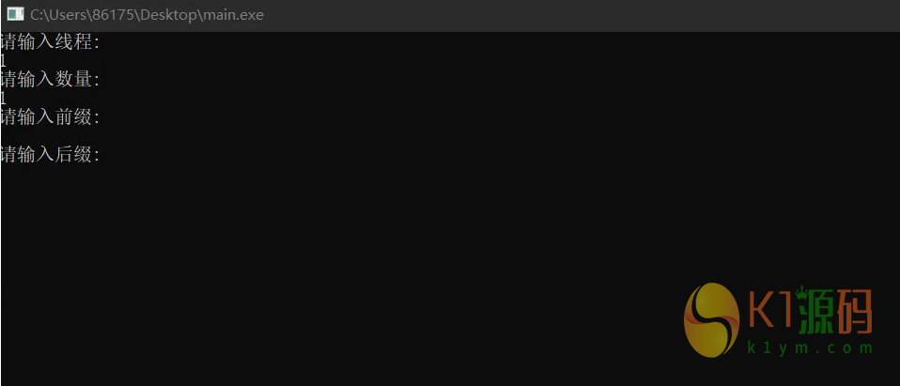
Task: Click the empty input line below 请输入前缀
Action: point(450,135)
